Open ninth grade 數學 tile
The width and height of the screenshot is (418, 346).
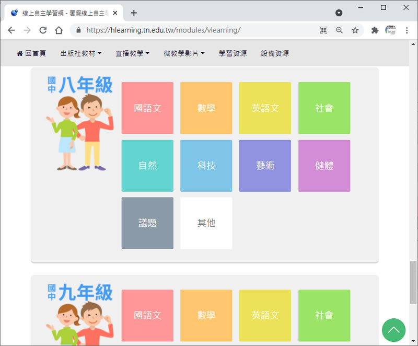(x=206, y=315)
